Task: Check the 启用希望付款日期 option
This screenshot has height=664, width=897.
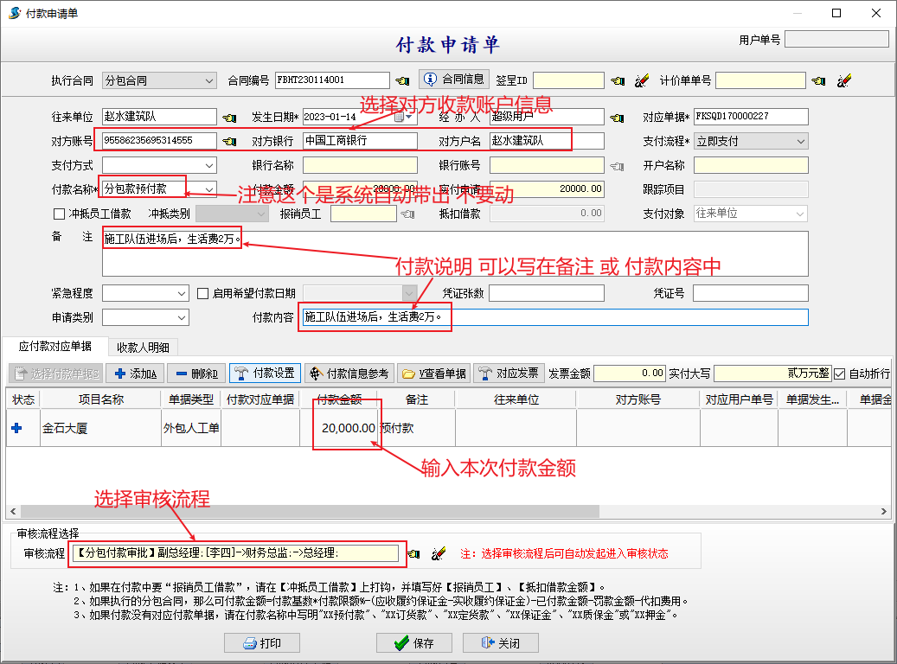Action: 203,293
